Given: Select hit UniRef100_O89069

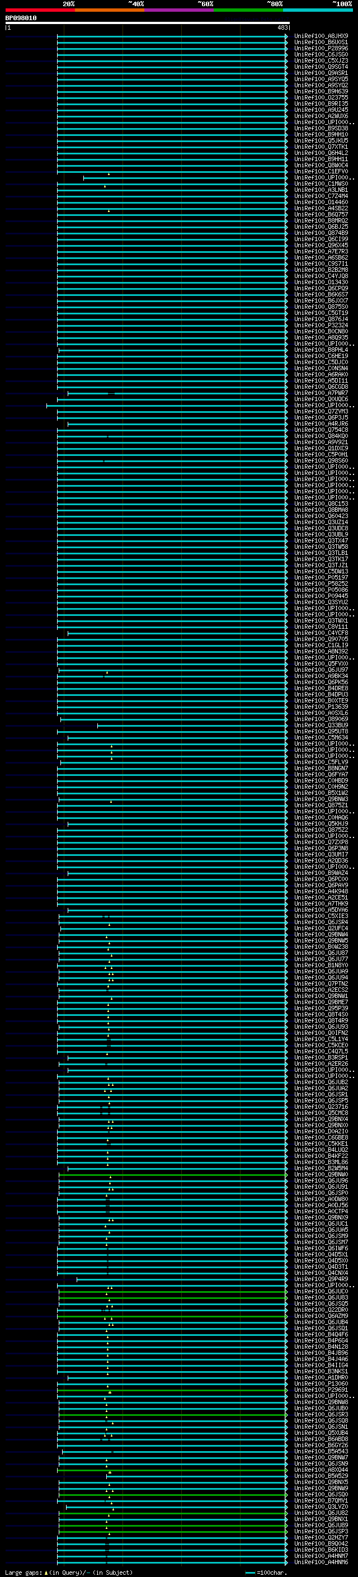Looking at the screenshot, I should (321, 719).
